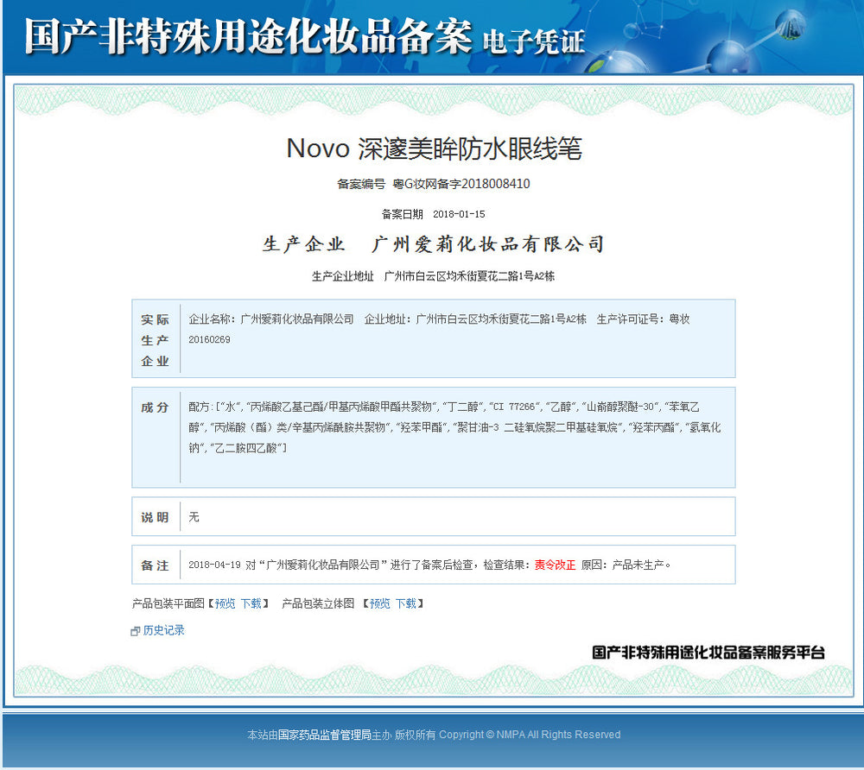Open the 历史记录 link

point(163,631)
